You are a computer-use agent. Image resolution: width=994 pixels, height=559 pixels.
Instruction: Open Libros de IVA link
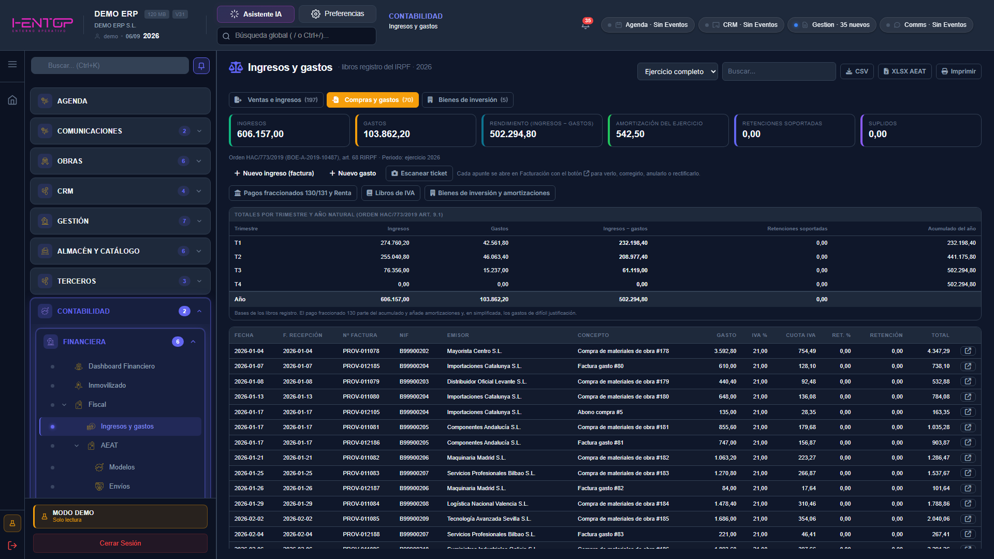coord(390,193)
